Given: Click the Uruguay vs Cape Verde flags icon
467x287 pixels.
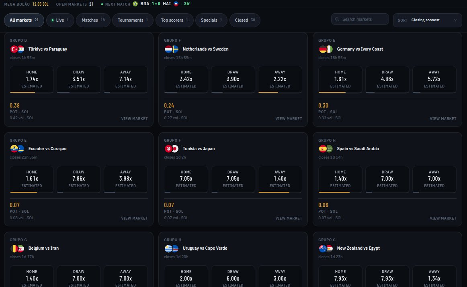Looking at the screenshot, I should [172, 248].
